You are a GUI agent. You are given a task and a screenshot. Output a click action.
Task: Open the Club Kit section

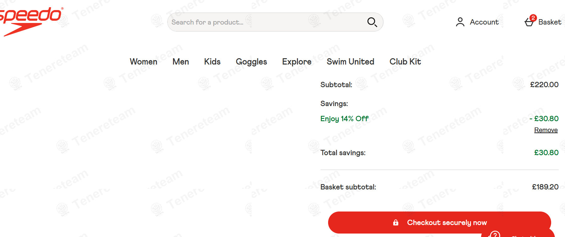pyautogui.click(x=405, y=62)
